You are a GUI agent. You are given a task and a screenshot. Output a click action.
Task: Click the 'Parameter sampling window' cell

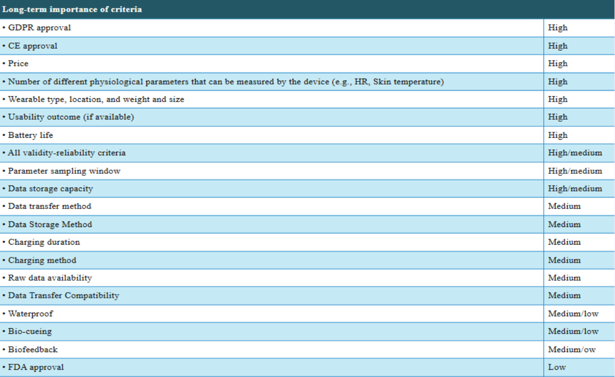[x=64, y=171]
